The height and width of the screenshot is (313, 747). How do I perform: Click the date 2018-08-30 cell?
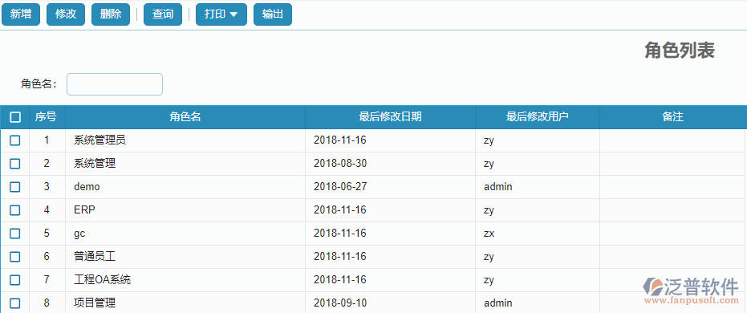[x=390, y=164]
